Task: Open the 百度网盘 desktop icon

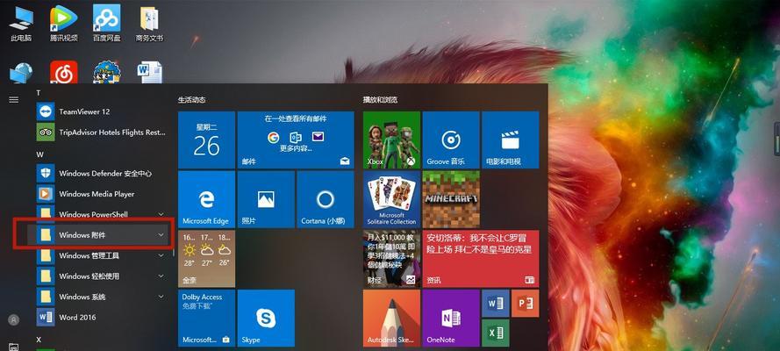Action: (106, 24)
